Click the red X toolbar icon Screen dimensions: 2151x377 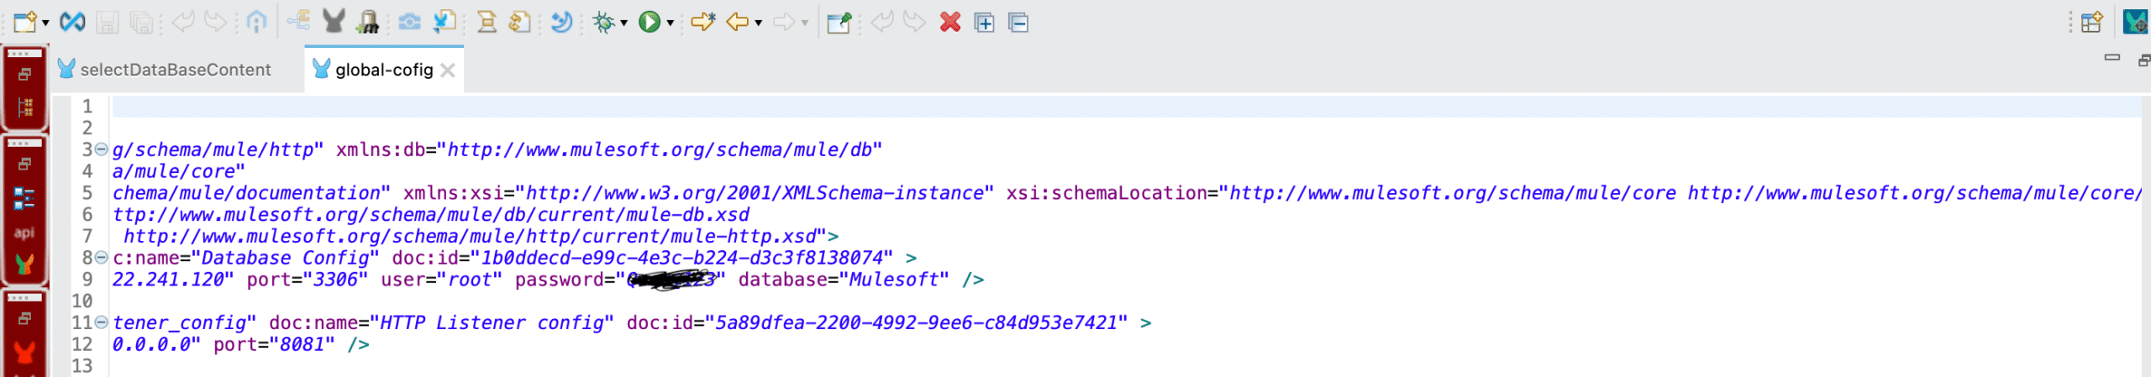point(950,22)
